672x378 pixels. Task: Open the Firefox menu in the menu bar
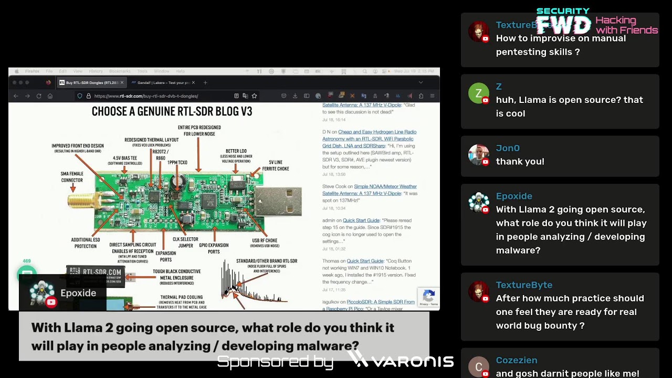tap(32, 71)
